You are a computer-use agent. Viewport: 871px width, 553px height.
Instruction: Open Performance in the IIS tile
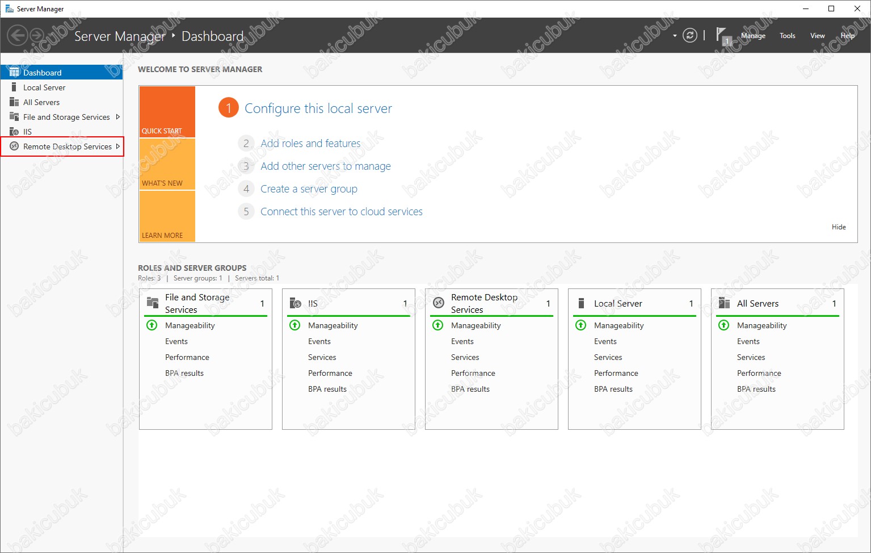(330, 373)
